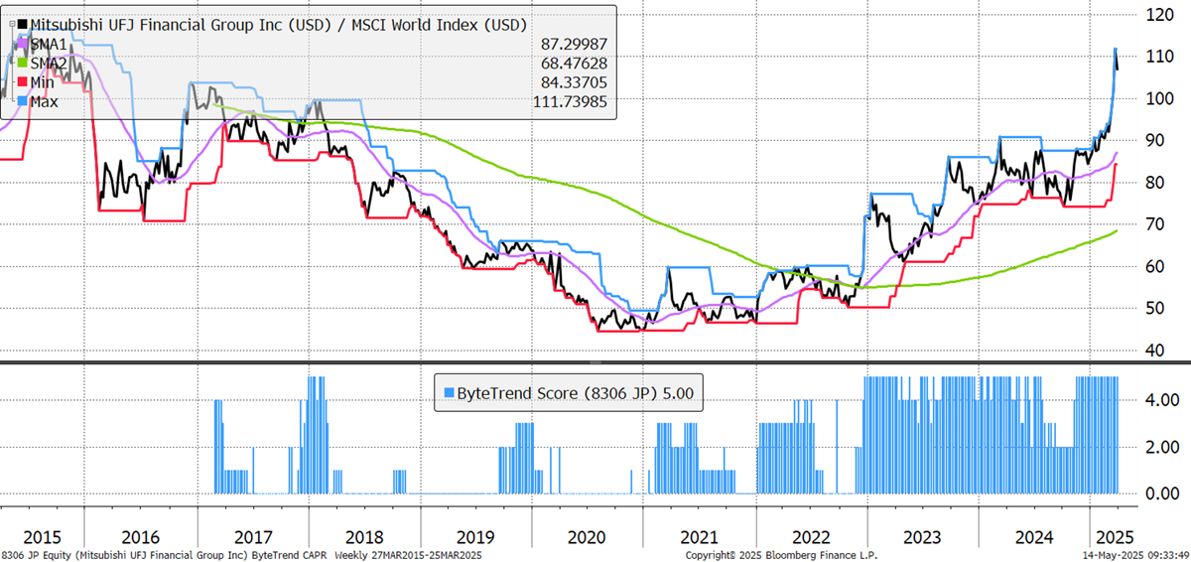Click the 14-May-2025 09:33:49 timestamp
The height and width of the screenshot is (562, 1191).
(1133, 555)
